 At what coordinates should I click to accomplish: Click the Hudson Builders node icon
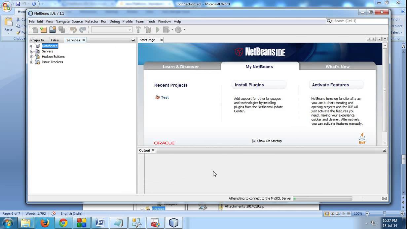coord(38,57)
